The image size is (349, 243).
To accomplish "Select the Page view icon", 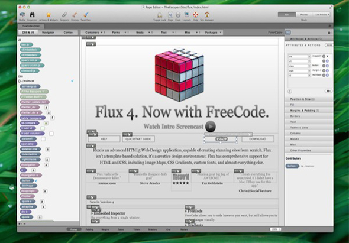I will point(170,15).
